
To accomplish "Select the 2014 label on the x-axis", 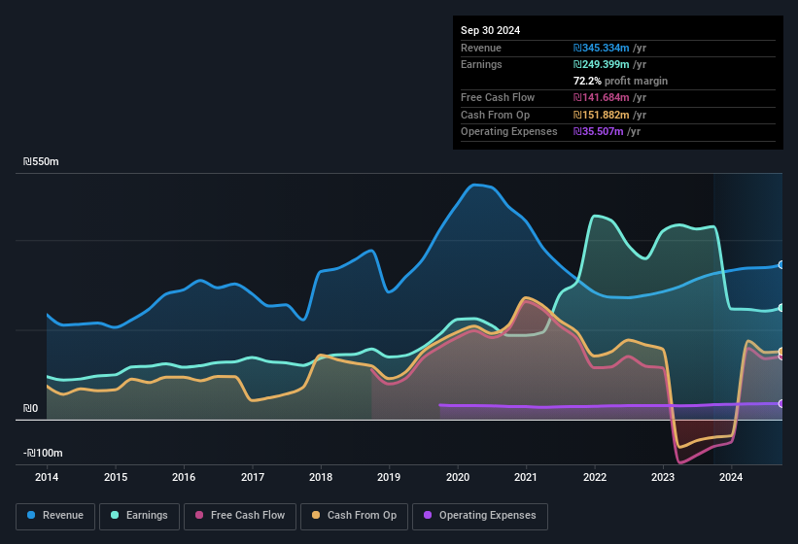I will (x=47, y=477).
